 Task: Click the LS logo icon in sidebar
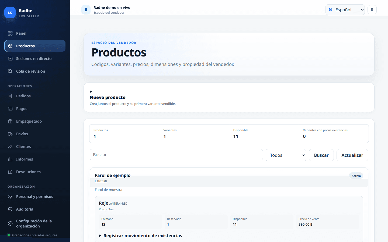pyautogui.click(x=10, y=13)
